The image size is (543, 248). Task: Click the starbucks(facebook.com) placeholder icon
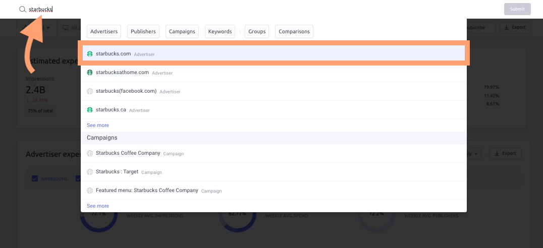(90, 91)
